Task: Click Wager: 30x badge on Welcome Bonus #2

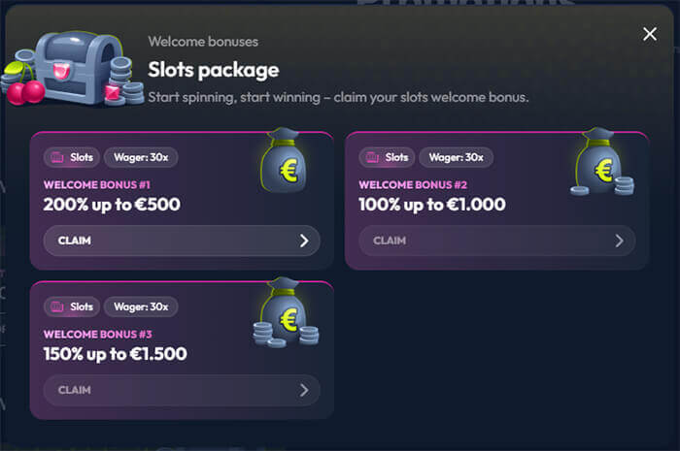Action: [x=457, y=157]
